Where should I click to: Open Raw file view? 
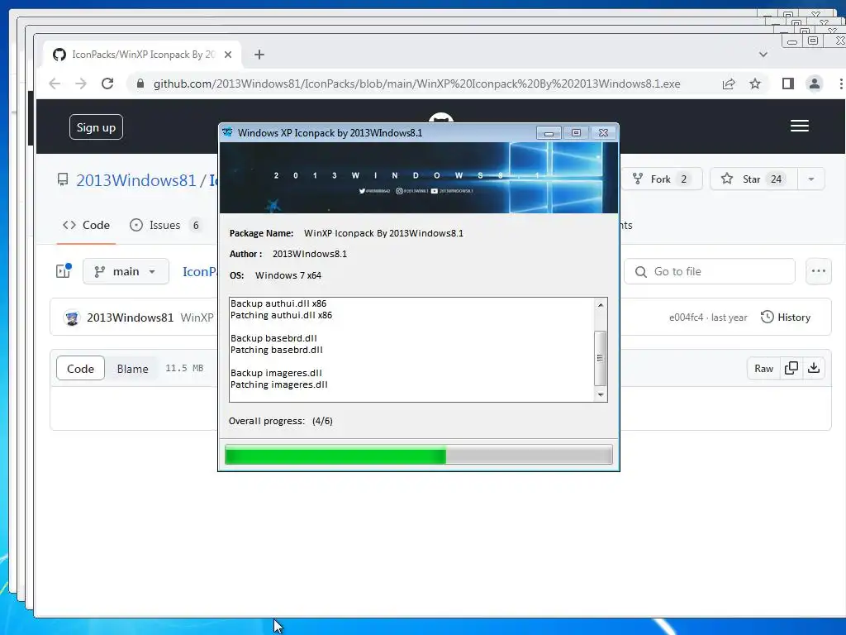coord(763,368)
